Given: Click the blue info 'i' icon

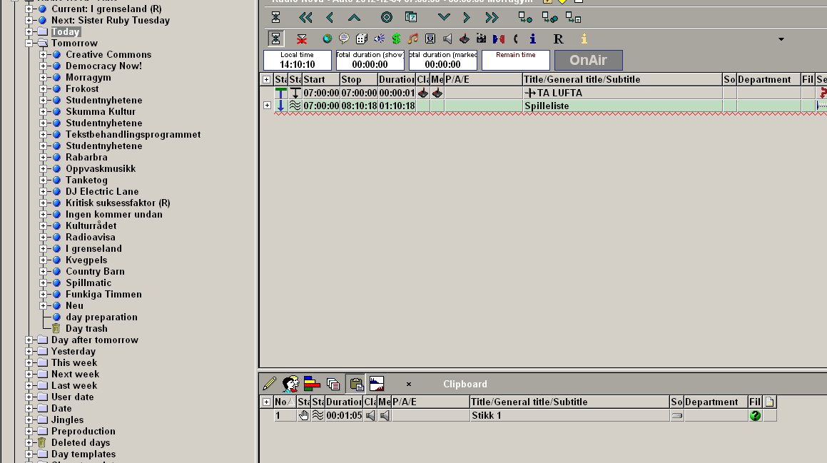Looking at the screenshot, I should [x=533, y=39].
